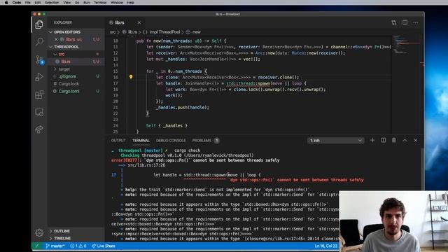Open Run and Debug view

39,77
